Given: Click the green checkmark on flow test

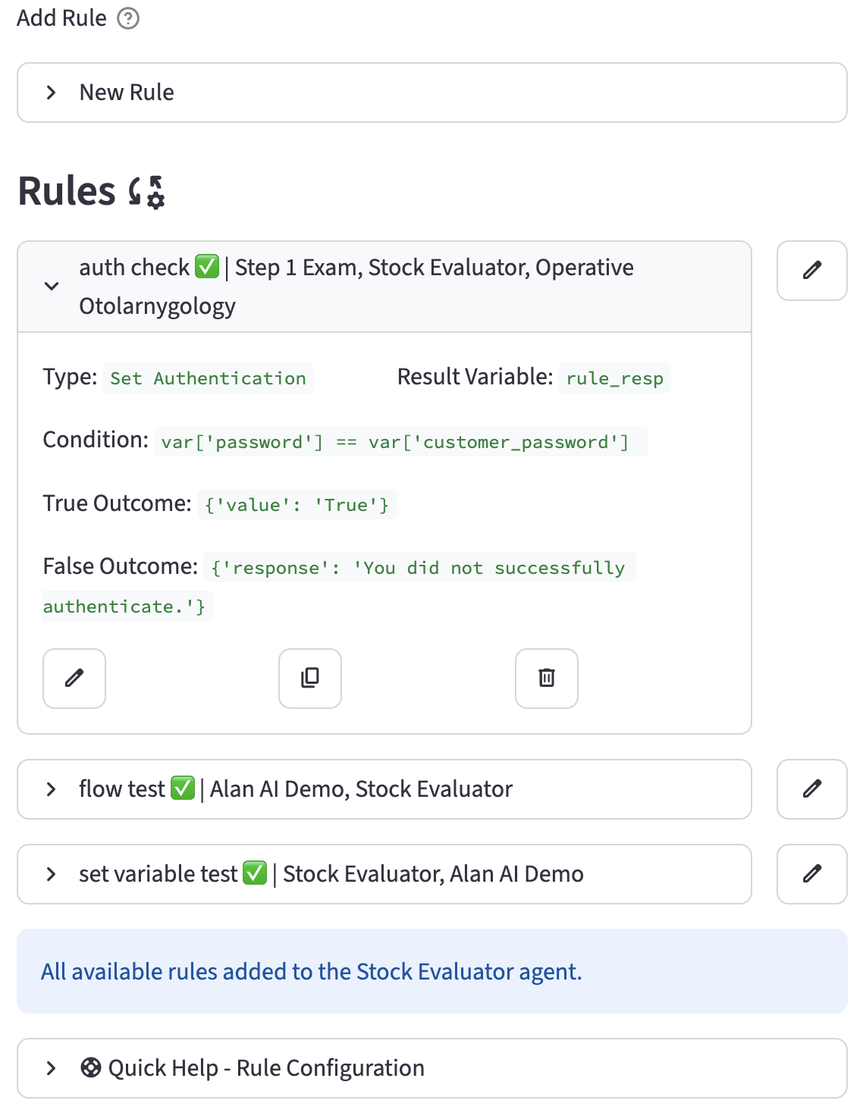Looking at the screenshot, I should (183, 788).
